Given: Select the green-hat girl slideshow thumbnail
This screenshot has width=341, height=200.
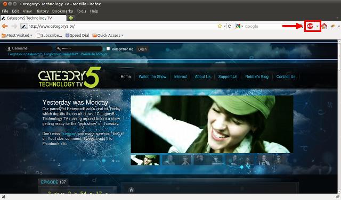Looking at the screenshot, I should 145,160.
